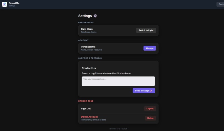The image size is (224, 131).
Task: Go back using the Back button
Action: (221, 4)
